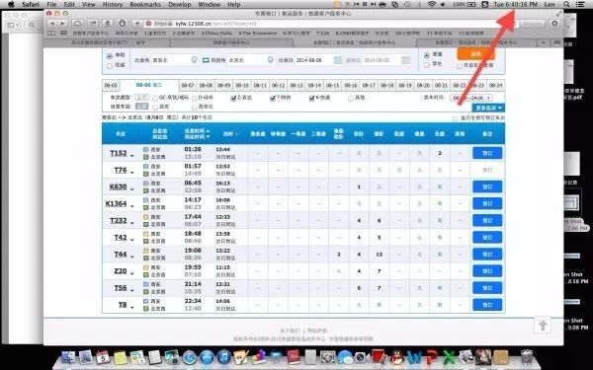The image size is (593, 370).
Task: Open Spotlight search magnifier in menu bar
Action: [566, 5]
